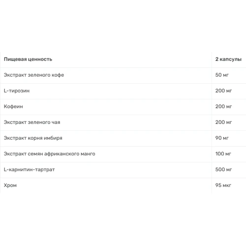The width and height of the screenshot is (246, 246).
Task: Click the word 'ценность' in table header
Action: click(40, 60)
